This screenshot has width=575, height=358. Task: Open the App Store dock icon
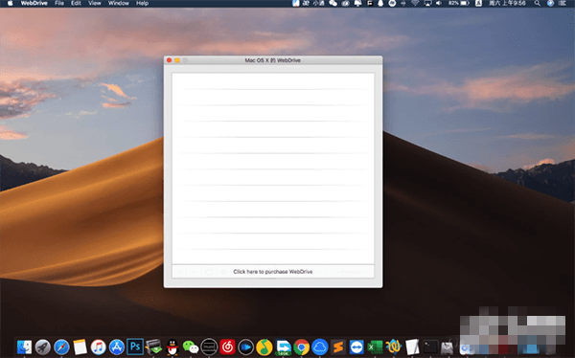pyautogui.click(x=117, y=347)
